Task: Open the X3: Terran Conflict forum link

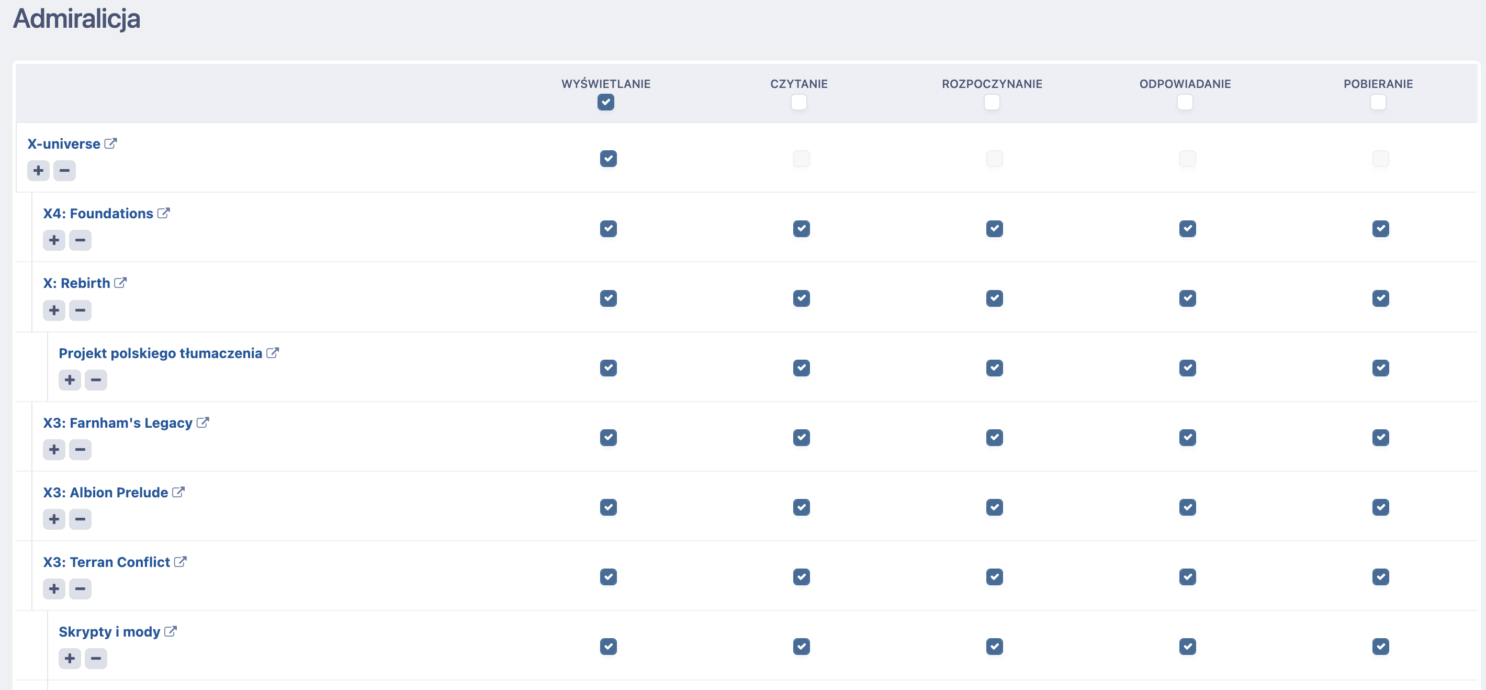Action: tap(106, 562)
